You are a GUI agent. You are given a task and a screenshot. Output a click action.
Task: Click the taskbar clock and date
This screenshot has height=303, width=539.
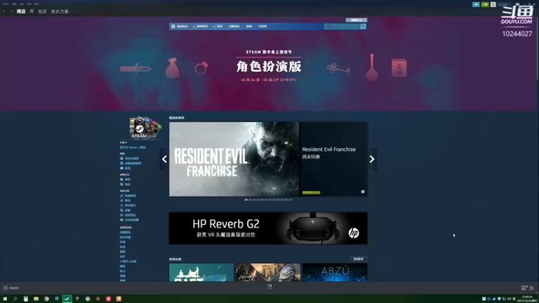pyautogui.click(x=527, y=299)
